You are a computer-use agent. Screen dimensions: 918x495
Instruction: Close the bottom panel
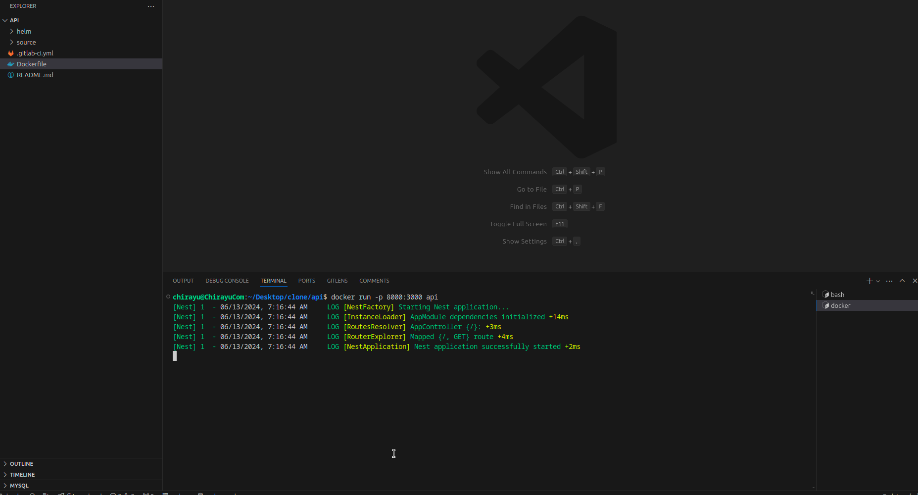(x=915, y=281)
